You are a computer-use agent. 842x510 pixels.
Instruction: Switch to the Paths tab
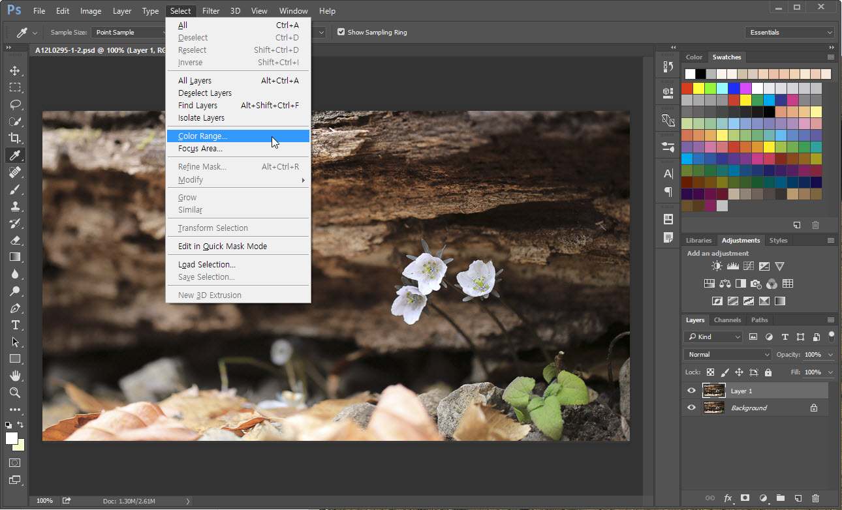(759, 320)
